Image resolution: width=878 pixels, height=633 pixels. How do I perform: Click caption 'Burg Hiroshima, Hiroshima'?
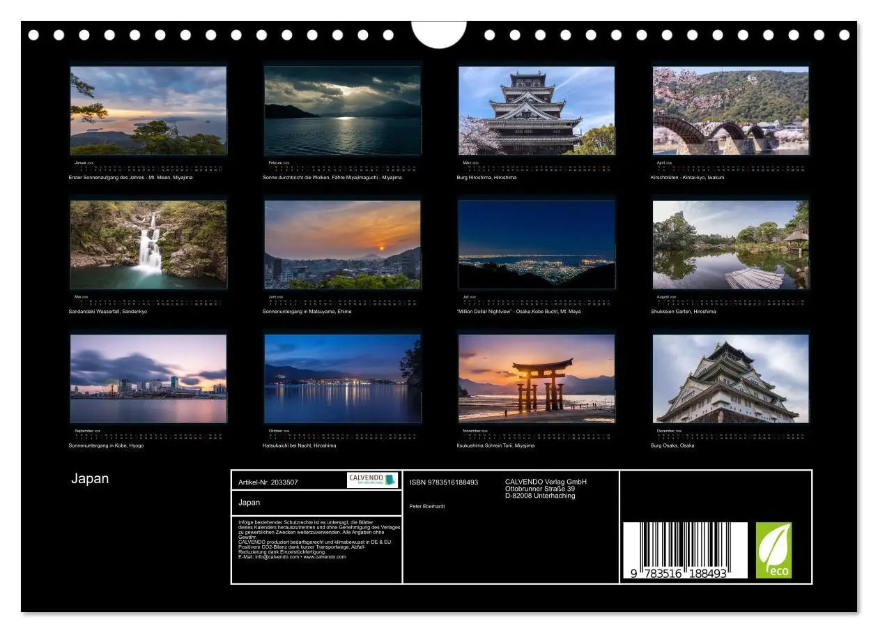tap(486, 178)
